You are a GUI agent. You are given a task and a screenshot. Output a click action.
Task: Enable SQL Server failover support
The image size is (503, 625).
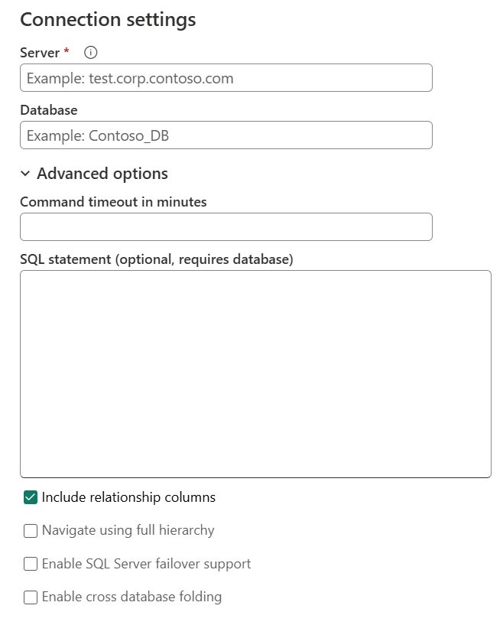pos(30,564)
